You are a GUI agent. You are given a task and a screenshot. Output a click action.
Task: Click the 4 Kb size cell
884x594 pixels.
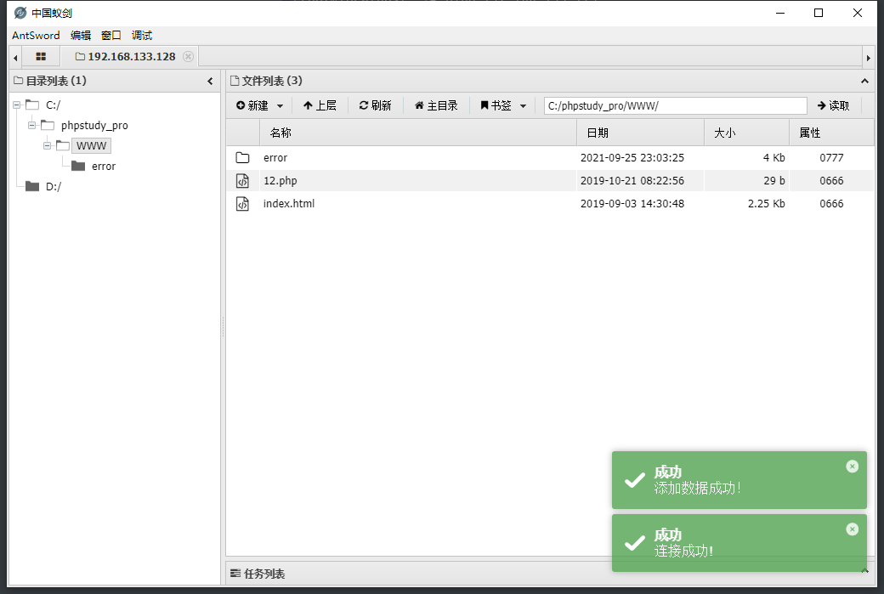[x=773, y=158]
